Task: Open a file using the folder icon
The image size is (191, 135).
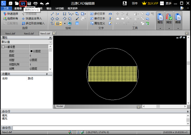Action: coord(17,3)
